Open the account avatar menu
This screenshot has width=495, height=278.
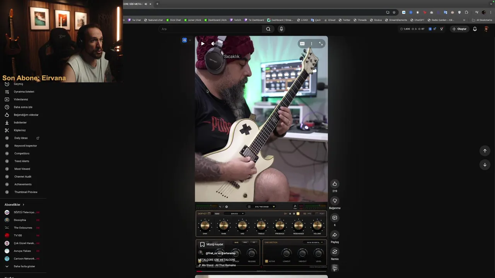(486, 29)
